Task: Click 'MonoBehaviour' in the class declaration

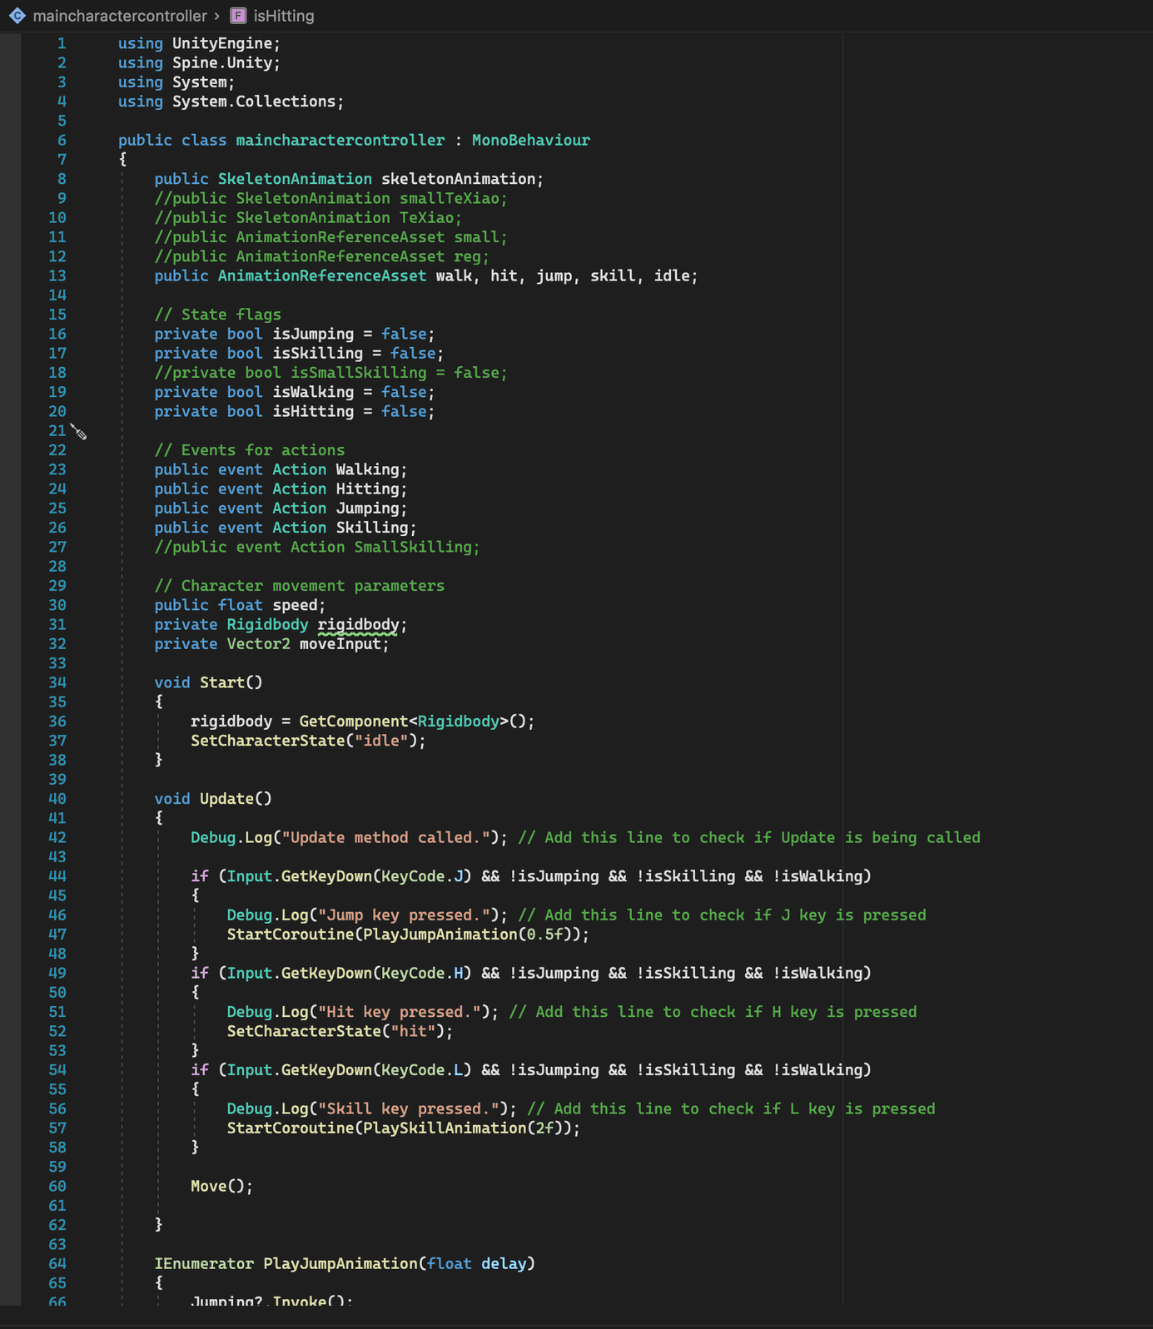Action: 531,141
